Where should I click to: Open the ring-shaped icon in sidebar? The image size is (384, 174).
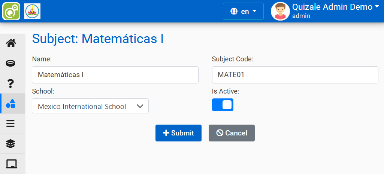click(11, 63)
